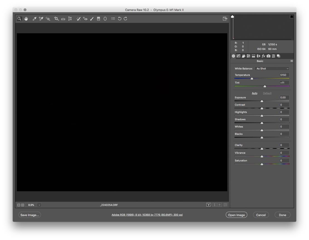
Task: Click the Open Image button
Action: tap(236, 215)
